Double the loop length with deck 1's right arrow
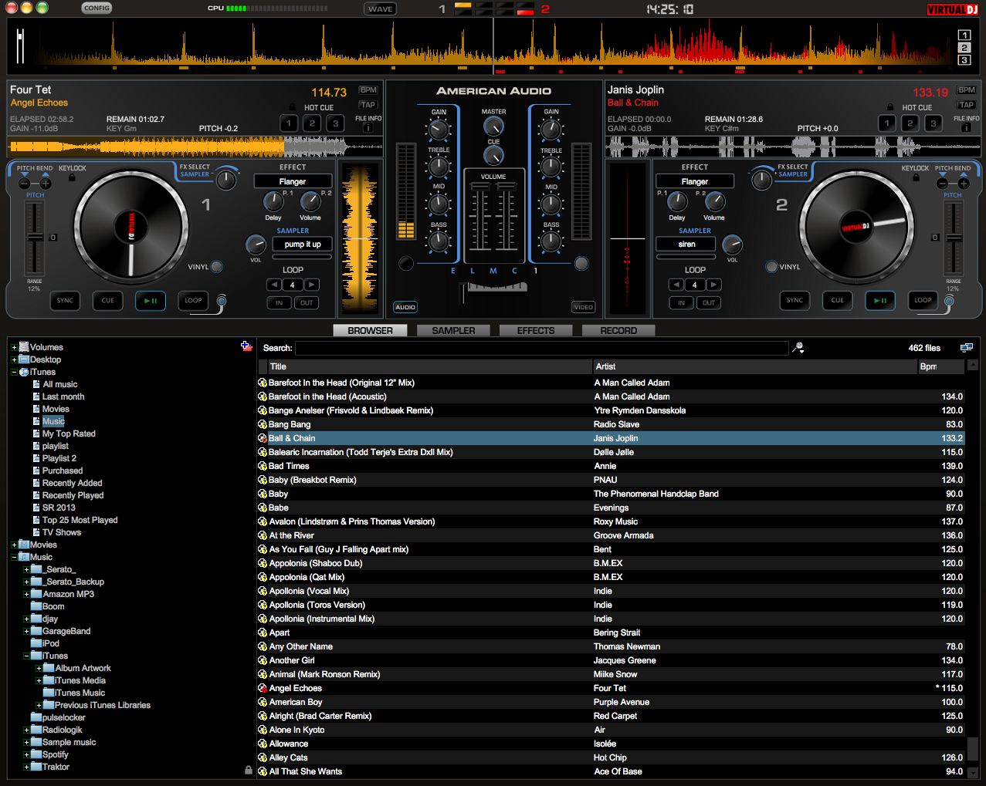 [x=312, y=285]
